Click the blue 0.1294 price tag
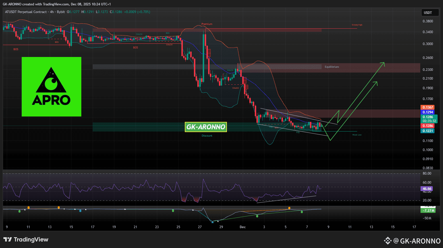This screenshot has height=248, width=443. tap(427, 112)
